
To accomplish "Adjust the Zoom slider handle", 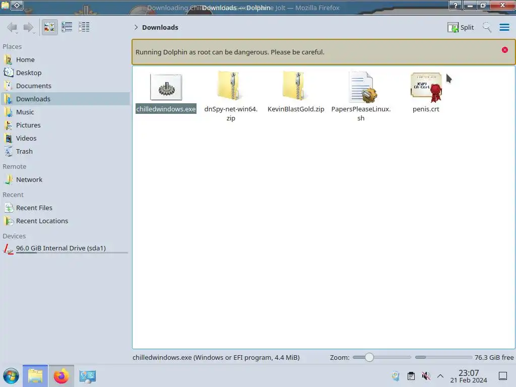I will point(369,357).
